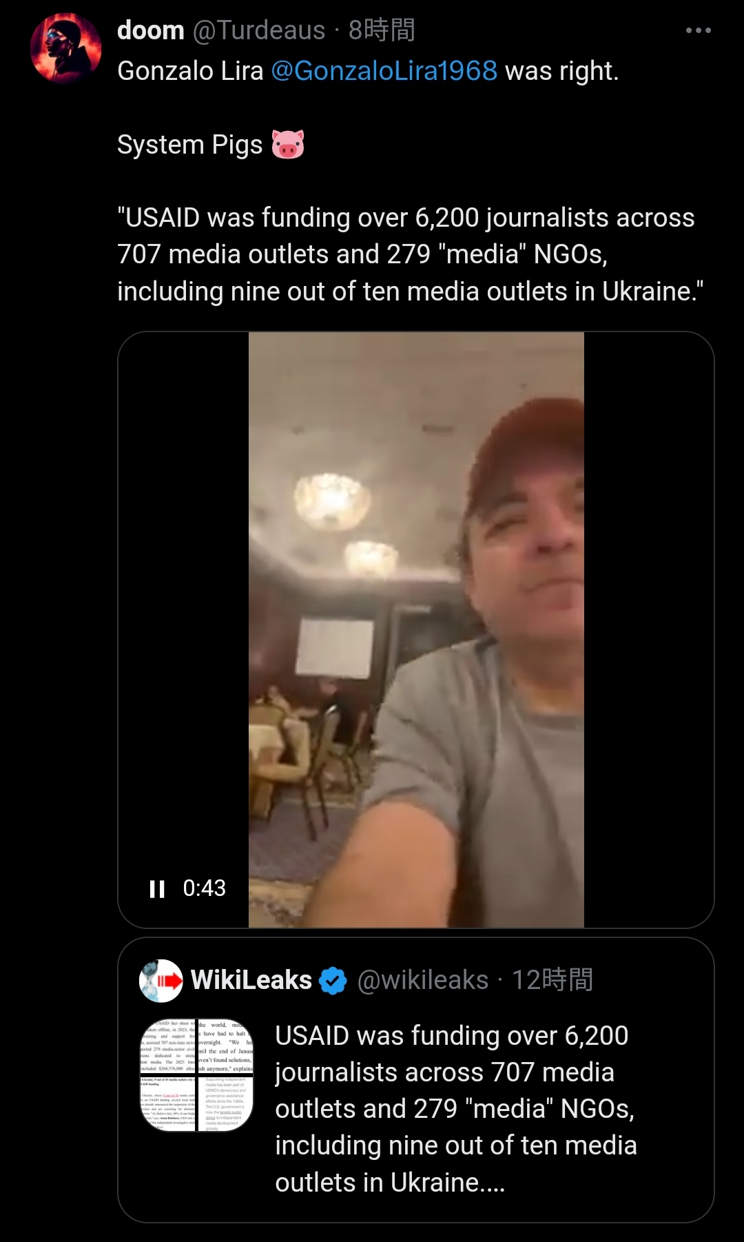Tap the WikiLeaks account name
This screenshot has height=1242, width=744.
click(251, 980)
